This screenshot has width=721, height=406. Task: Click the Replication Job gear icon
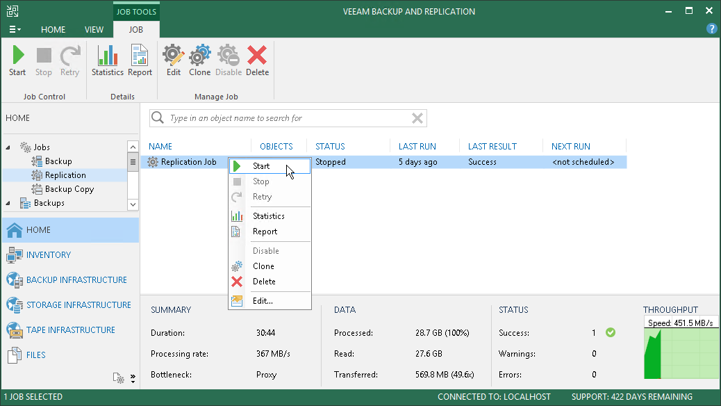(x=153, y=162)
